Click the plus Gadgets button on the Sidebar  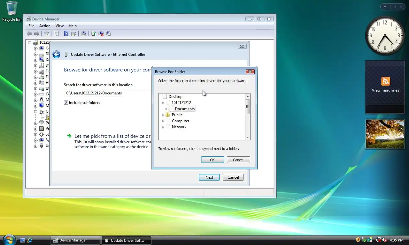tap(385, 7)
